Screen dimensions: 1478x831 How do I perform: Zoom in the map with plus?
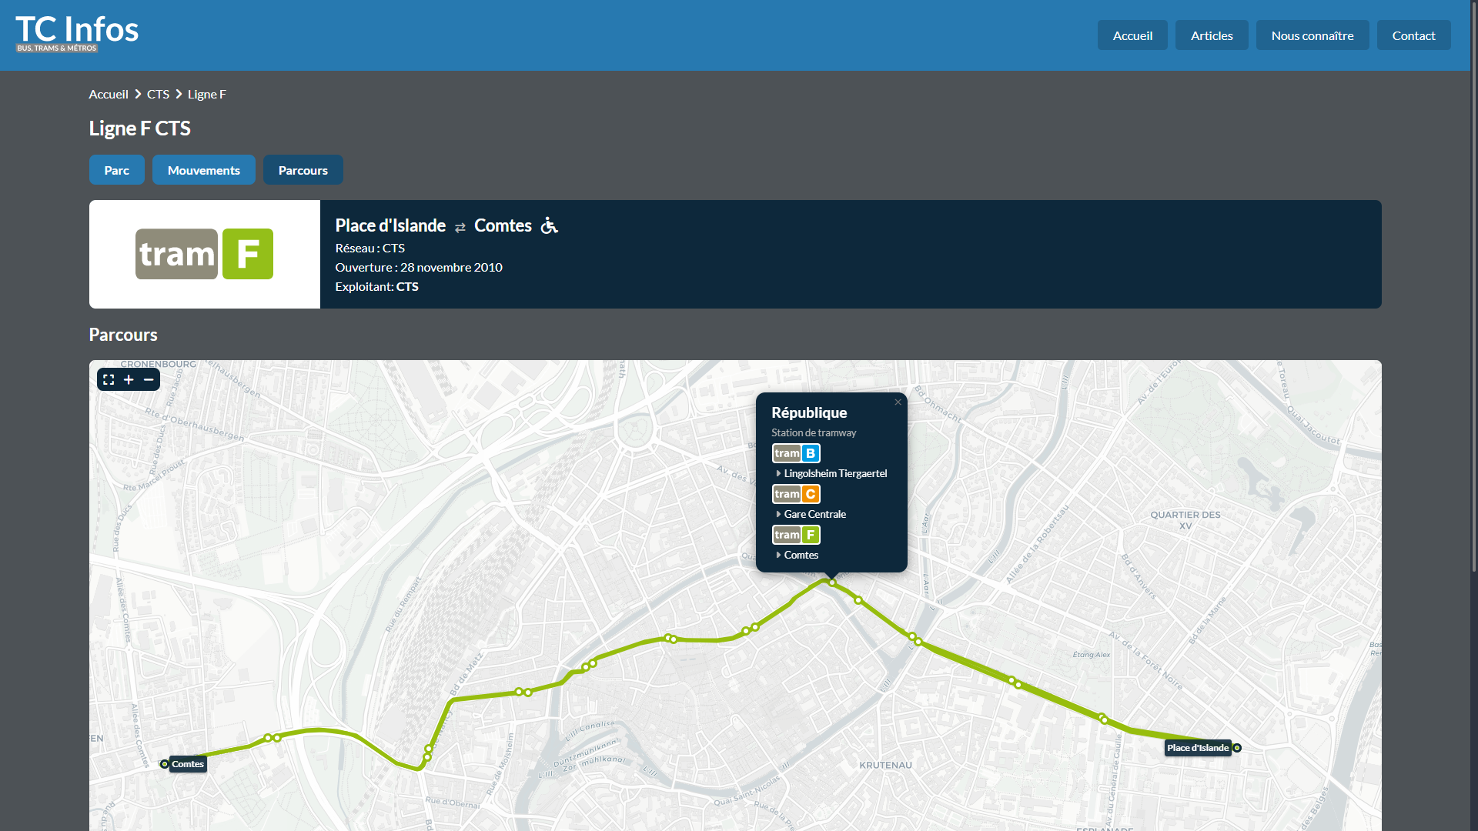coord(129,379)
